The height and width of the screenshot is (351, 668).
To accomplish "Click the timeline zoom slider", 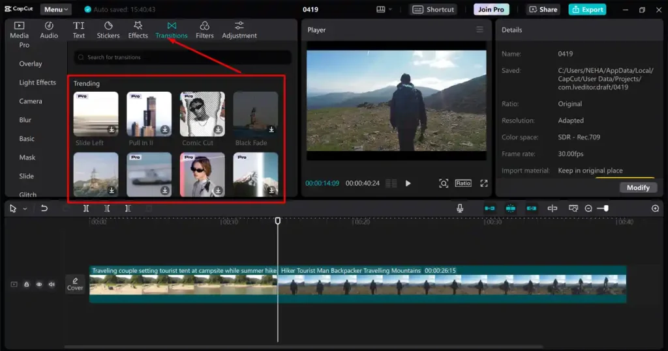I will coord(603,208).
